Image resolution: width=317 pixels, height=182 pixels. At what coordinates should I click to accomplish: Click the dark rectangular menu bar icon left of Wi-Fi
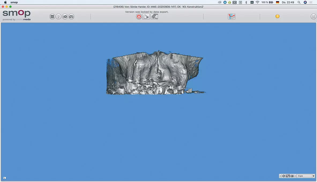pyautogui.click(x=252, y=2)
